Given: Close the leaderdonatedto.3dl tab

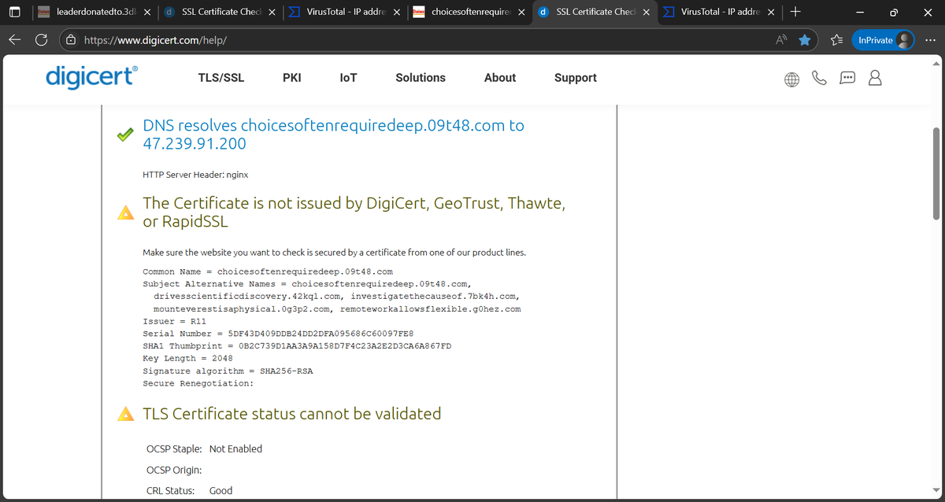Looking at the screenshot, I should pos(147,13).
